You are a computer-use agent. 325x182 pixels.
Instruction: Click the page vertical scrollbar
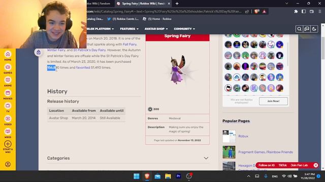coord(323,49)
